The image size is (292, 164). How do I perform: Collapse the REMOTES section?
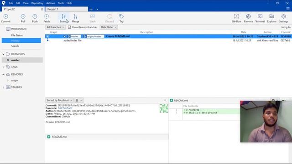click(x=3, y=74)
